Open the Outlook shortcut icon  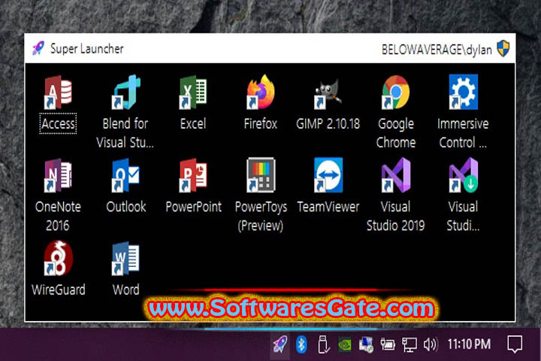(125, 174)
